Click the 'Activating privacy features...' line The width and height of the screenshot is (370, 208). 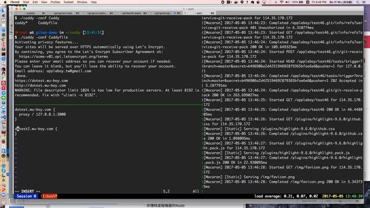pos(46,42)
